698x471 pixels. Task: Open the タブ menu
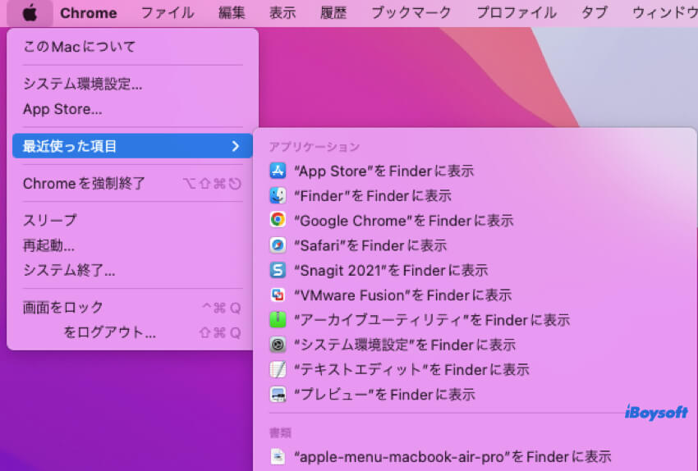coord(595,13)
